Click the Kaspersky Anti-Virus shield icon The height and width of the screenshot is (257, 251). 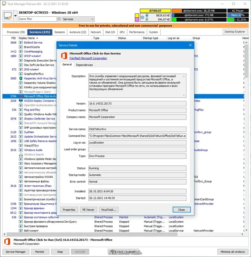[x=21, y=78]
